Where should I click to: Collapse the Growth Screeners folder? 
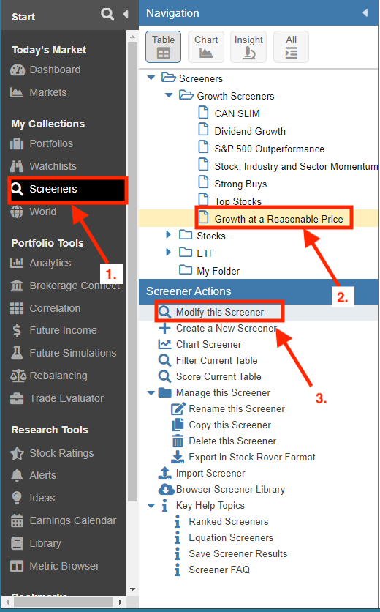tap(169, 95)
